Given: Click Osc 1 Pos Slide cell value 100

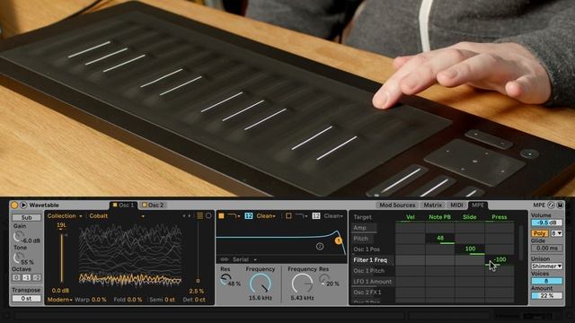Looking at the screenshot, I should [470, 249].
